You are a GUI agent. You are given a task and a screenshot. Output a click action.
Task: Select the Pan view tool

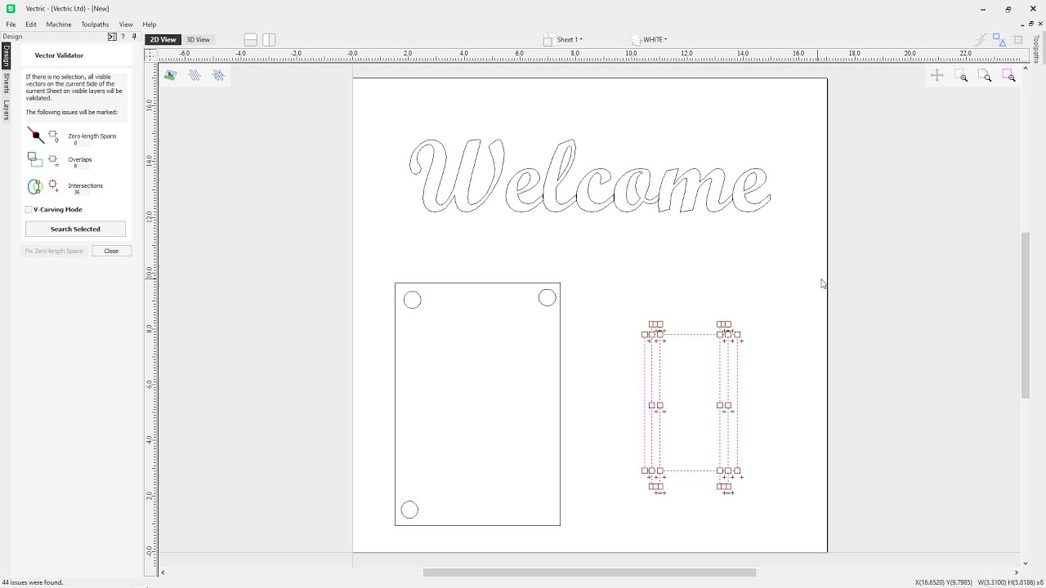tap(937, 76)
